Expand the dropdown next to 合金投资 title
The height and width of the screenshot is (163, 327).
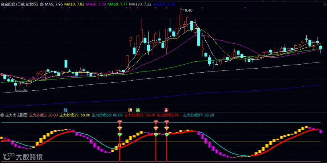(x=41, y=4)
